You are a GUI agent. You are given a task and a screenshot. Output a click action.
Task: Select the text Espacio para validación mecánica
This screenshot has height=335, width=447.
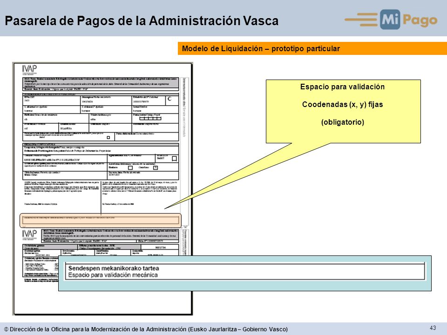tap(113, 275)
